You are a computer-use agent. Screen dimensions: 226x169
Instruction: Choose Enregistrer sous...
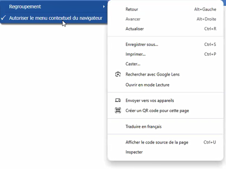166,45
